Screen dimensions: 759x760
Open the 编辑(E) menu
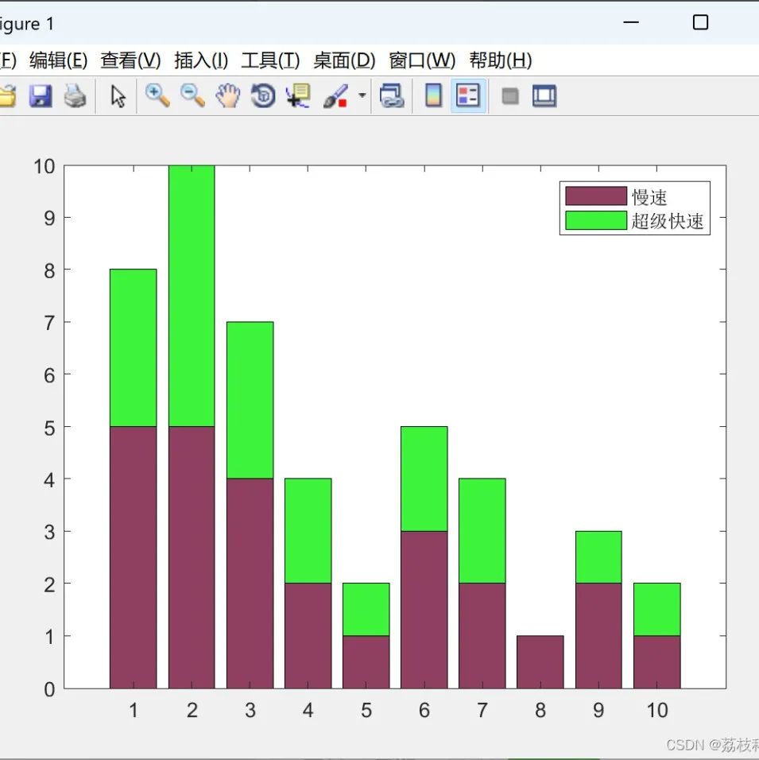[58, 60]
